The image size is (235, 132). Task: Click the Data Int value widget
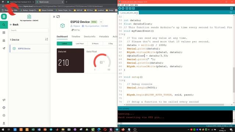(x=70, y=60)
